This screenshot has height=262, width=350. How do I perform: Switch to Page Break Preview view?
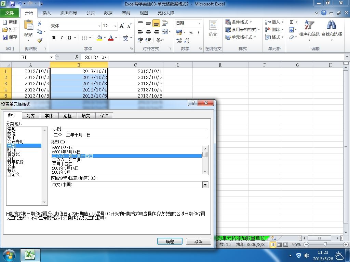(286, 244)
